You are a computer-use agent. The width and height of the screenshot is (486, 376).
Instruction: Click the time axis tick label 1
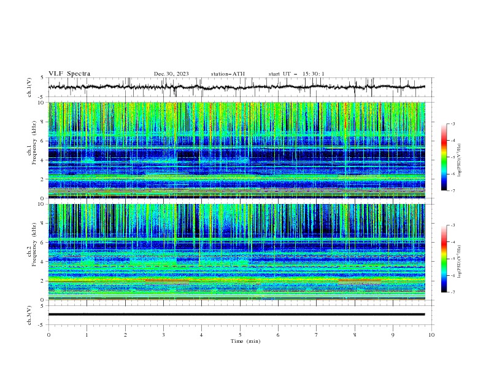[x=87, y=335]
